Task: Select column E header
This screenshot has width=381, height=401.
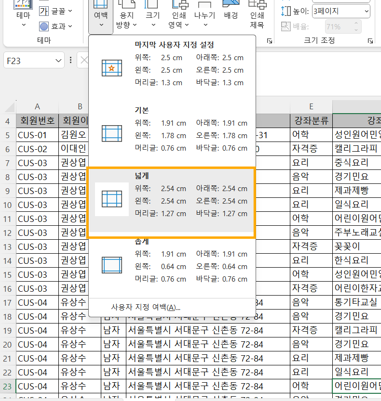Action: [x=311, y=106]
